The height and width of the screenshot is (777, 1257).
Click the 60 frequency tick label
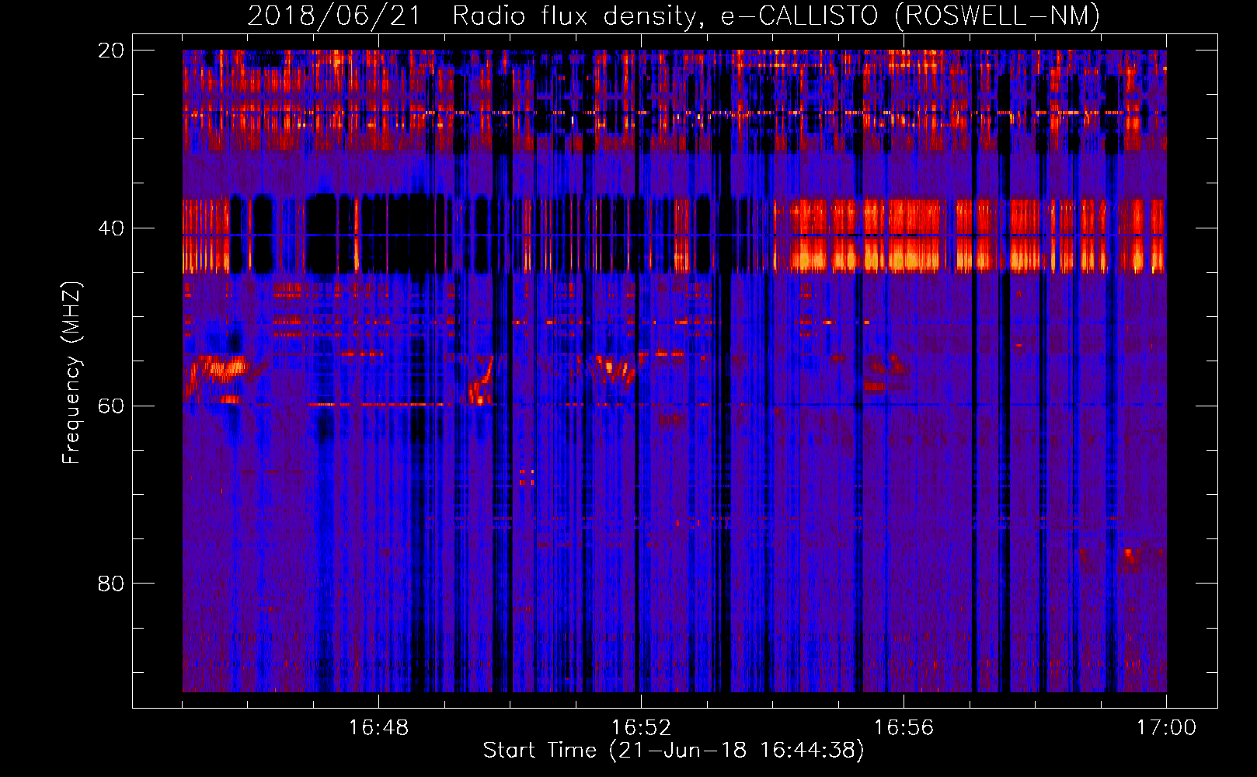click(x=111, y=406)
